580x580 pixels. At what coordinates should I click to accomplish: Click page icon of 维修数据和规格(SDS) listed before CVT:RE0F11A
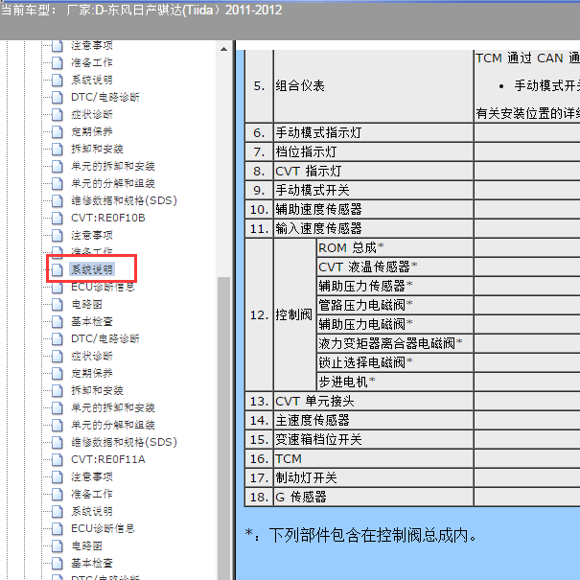pos(58,442)
